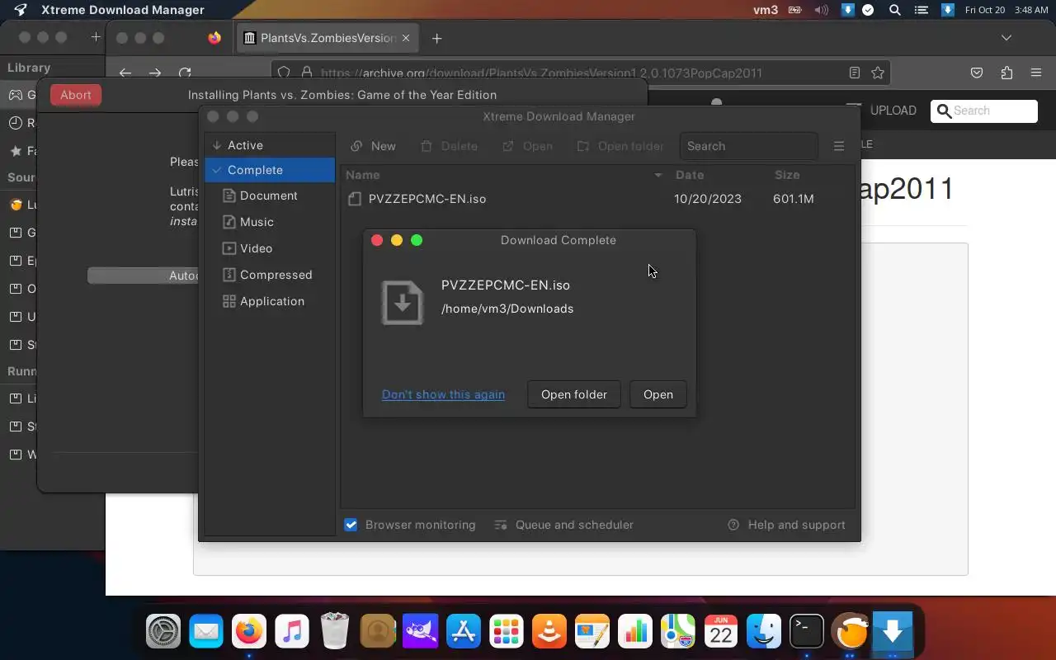Switch to the Complete downloads list
This screenshot has width=1056, height=660.
point(269,170)
